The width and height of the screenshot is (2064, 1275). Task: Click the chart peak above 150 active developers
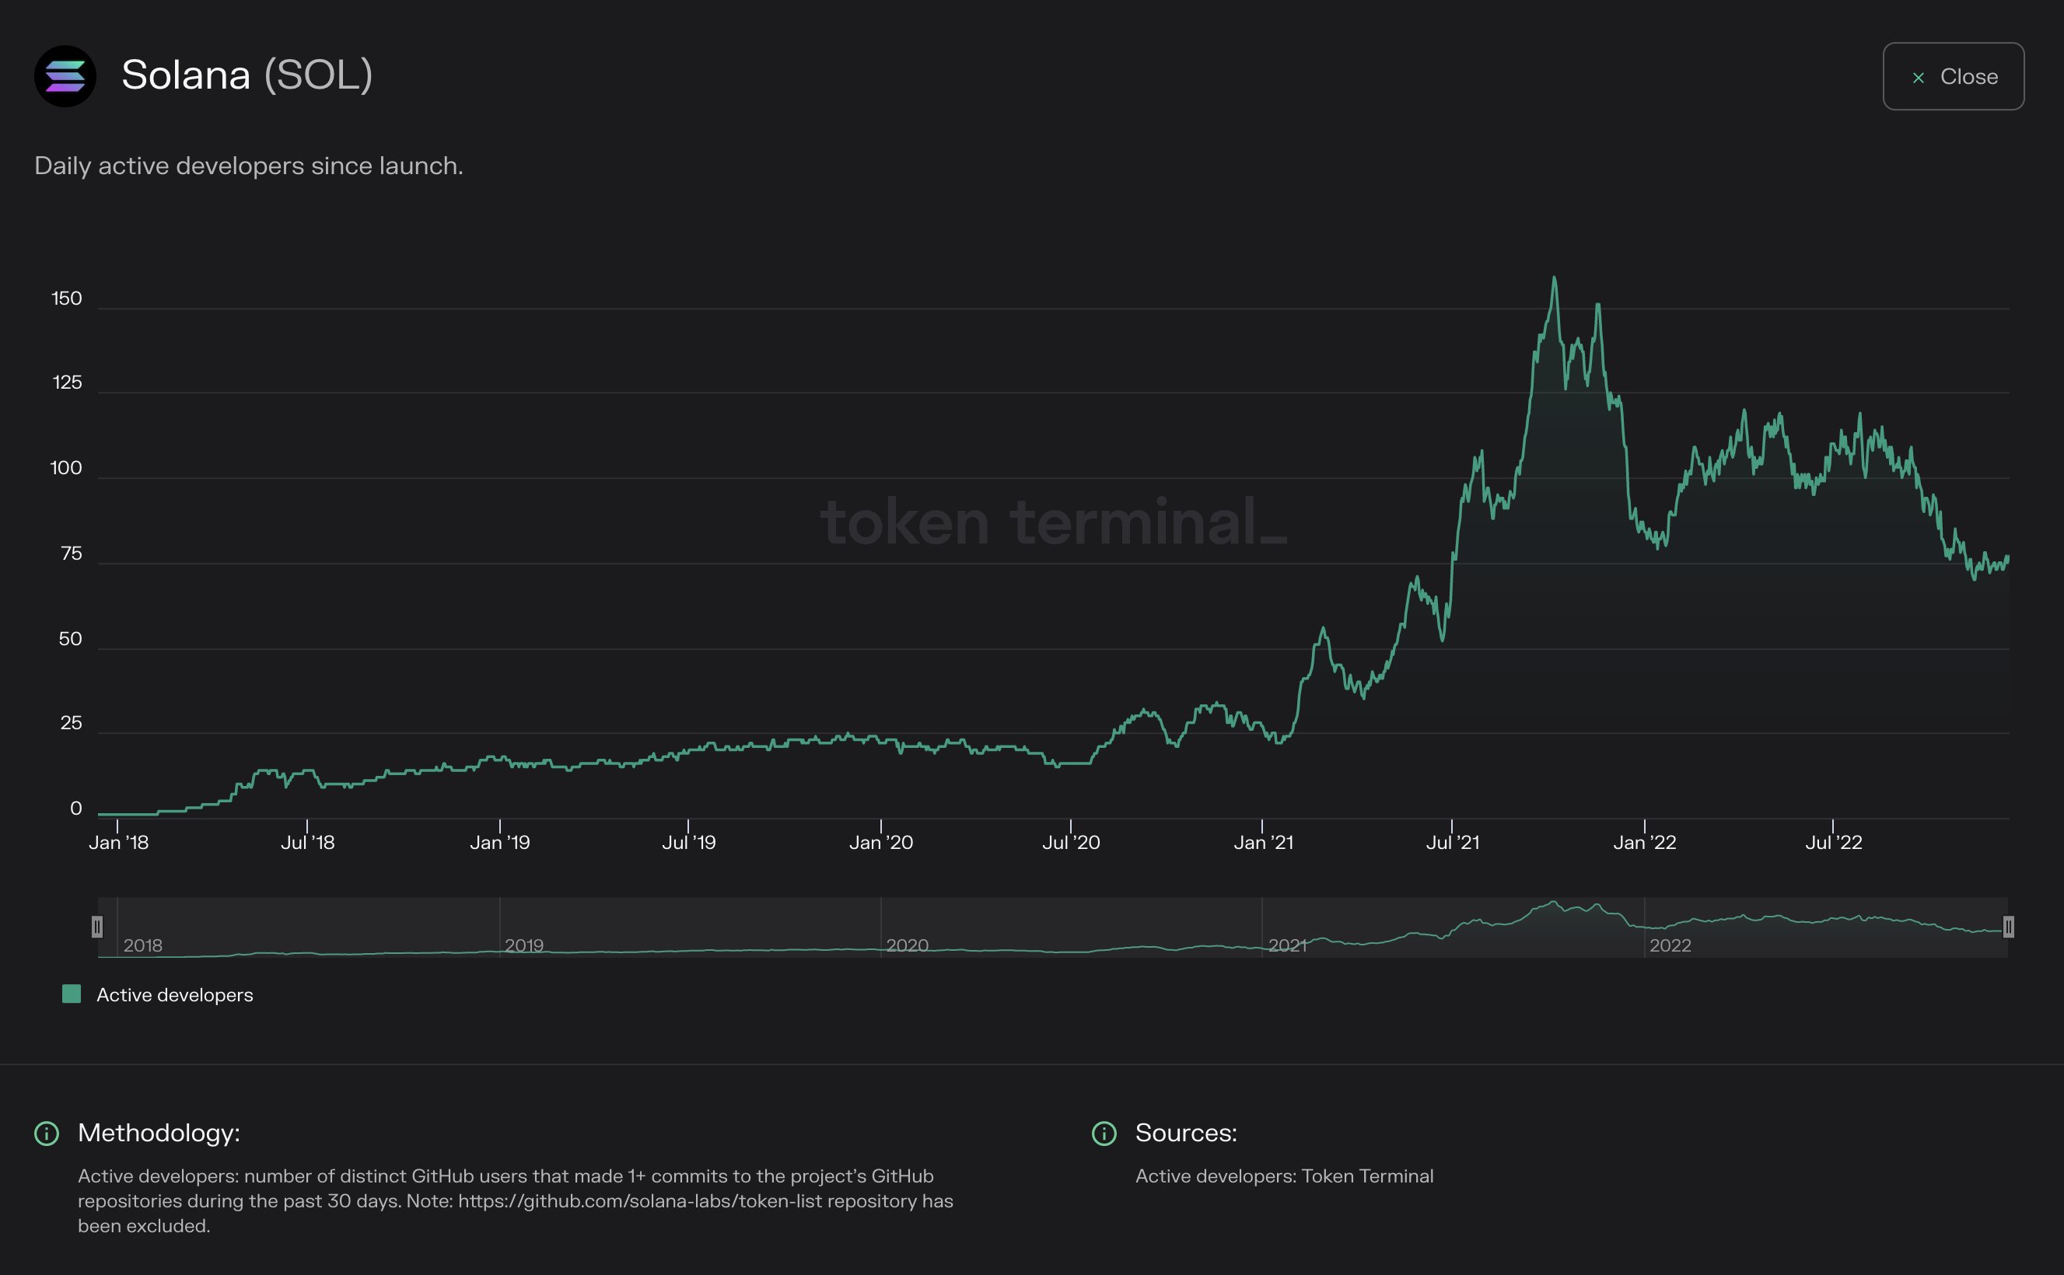(x=1555, y=278)
